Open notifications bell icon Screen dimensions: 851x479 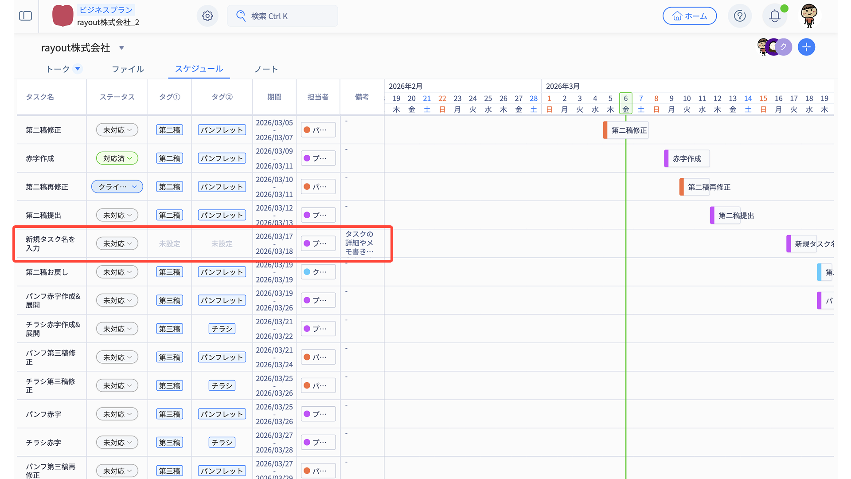[774, 16]
